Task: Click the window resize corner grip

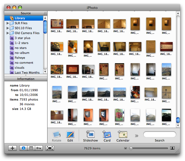Action: click(x=178, y=151)
